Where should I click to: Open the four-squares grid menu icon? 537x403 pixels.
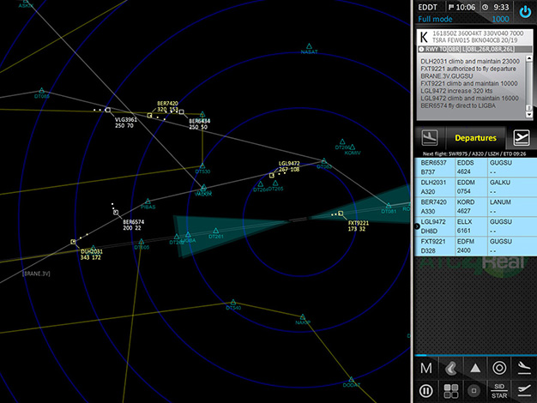[x=450, y=391]
